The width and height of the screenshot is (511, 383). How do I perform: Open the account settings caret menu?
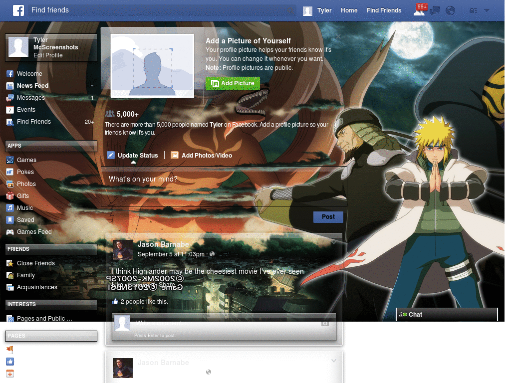tap(487, 10)
